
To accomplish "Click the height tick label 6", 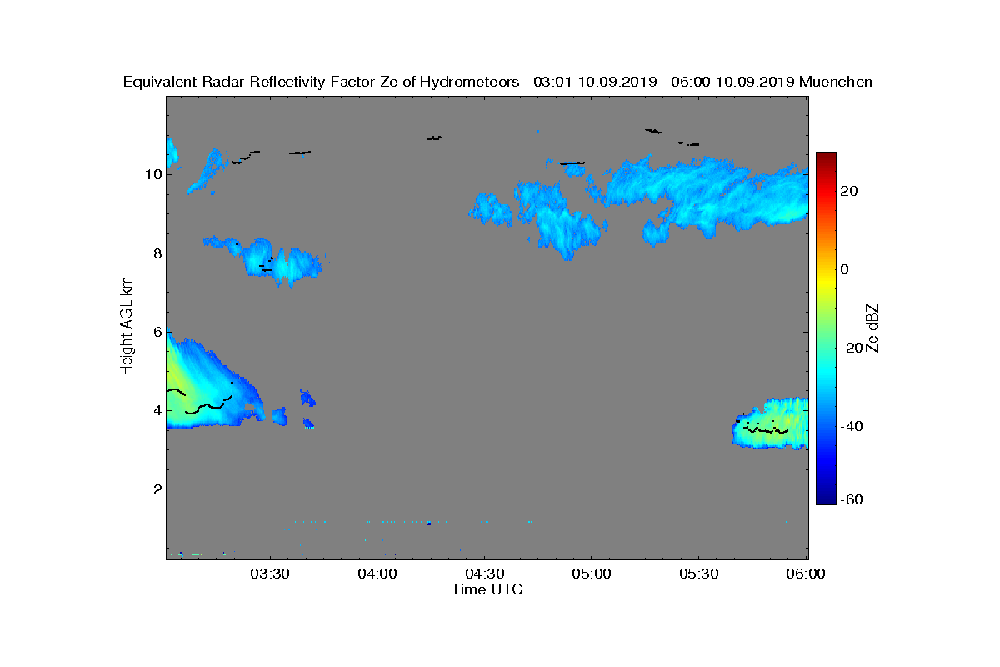I will [x=156, y=332].
